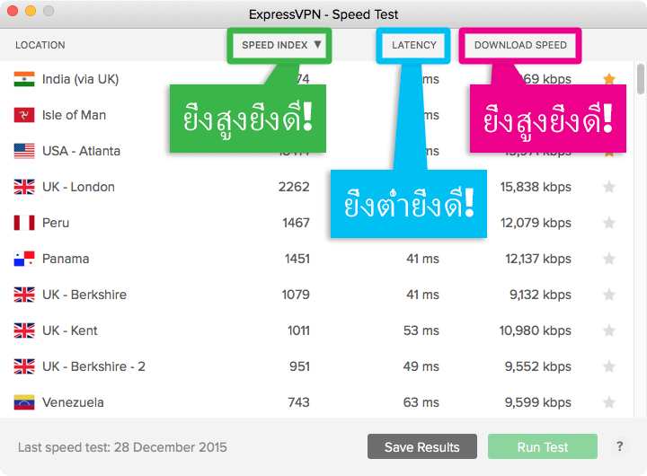Click the UK flag next to Berkshire
647x476 pixels.
click(24, 295)
